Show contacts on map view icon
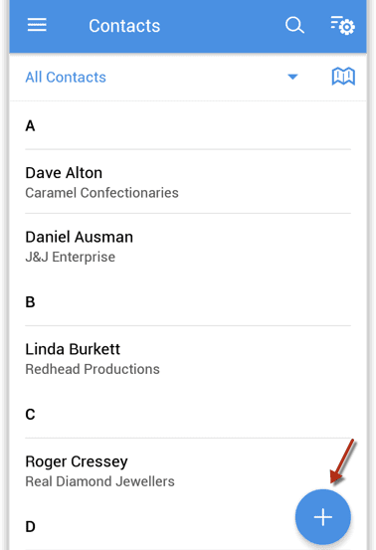376x550 pixels. pyautogui.click(x=343, y=77)
